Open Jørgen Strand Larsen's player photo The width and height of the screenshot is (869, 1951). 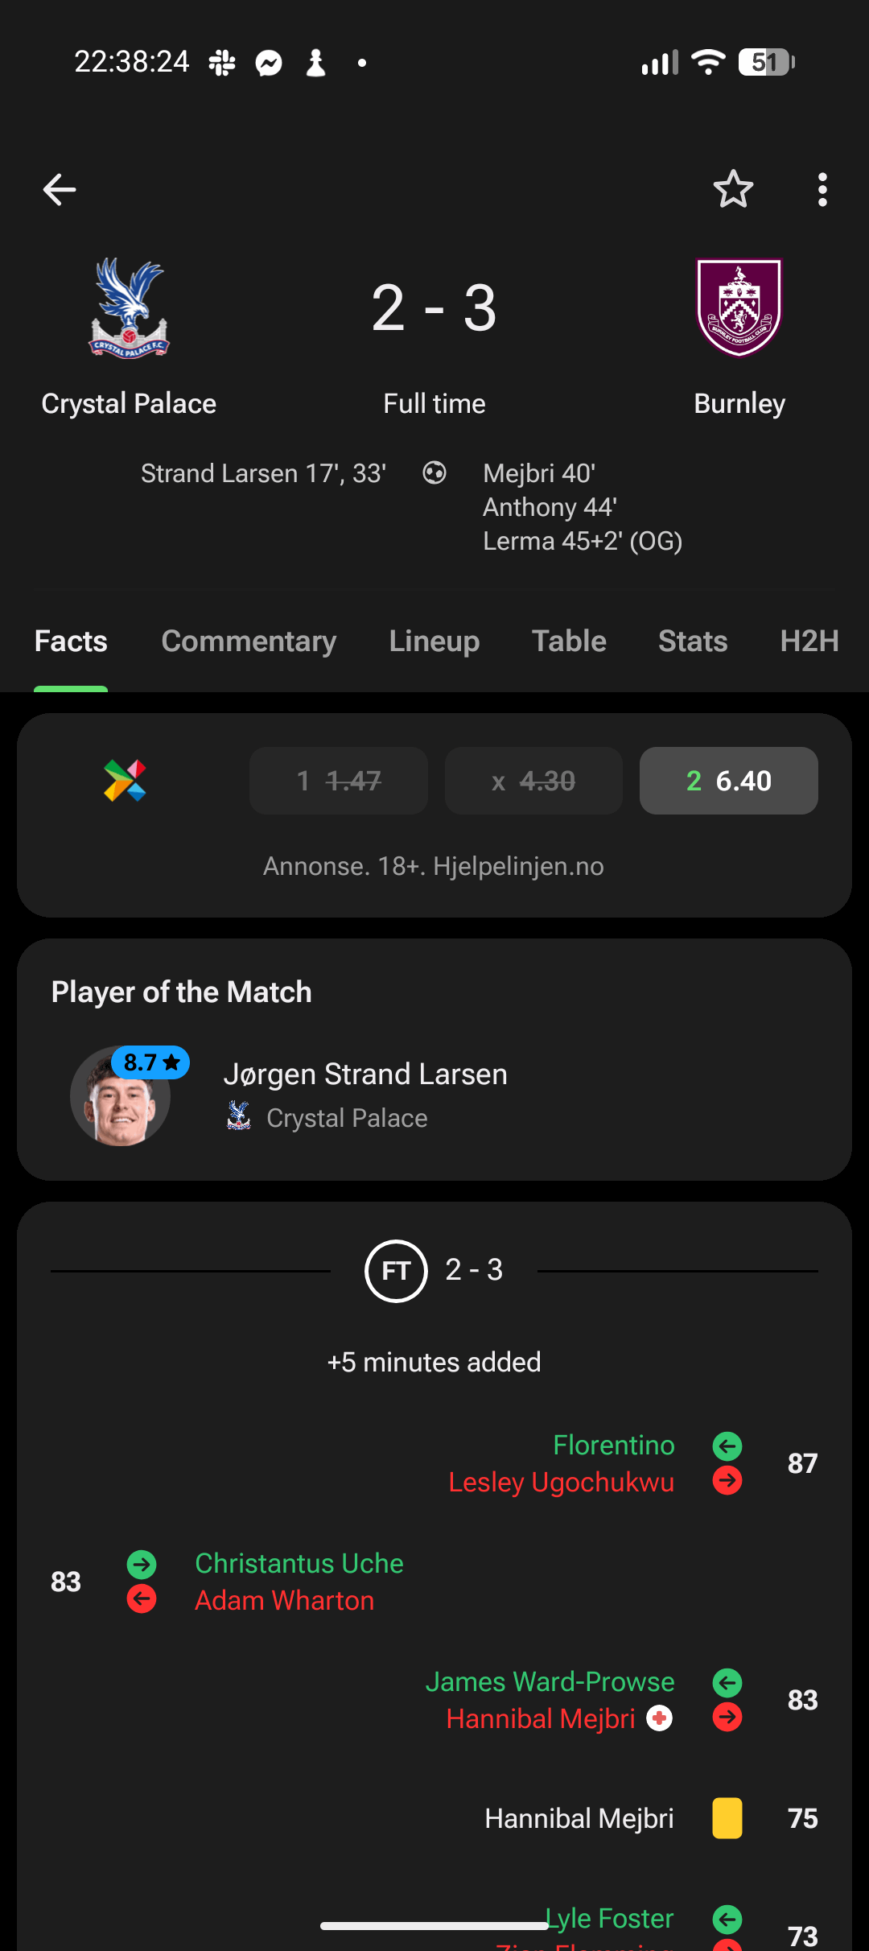[121, 1096]
